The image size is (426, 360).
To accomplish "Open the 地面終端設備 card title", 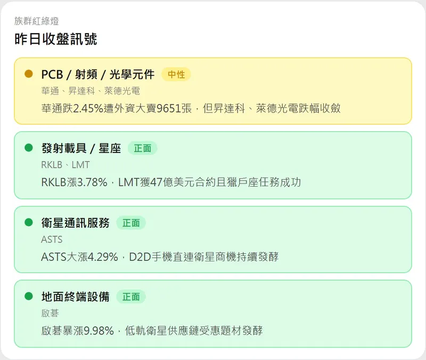I will click(x=75, y=297).
